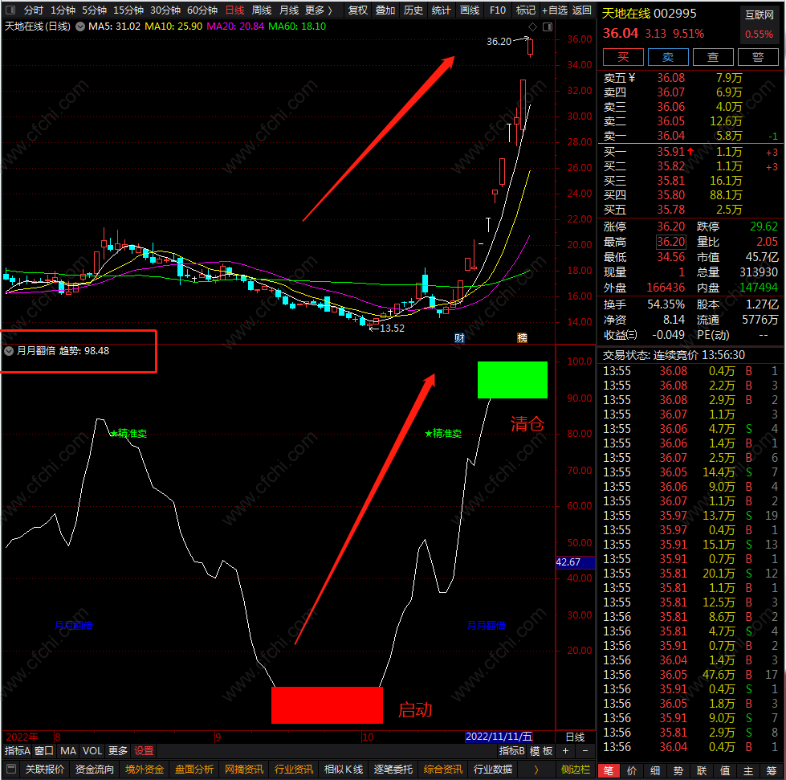Click the 复权 adjustment button
Screen dimensions: 786x780
coord(358,10)
